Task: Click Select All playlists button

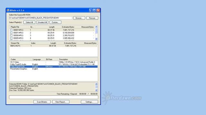Action: click(29, 22)
